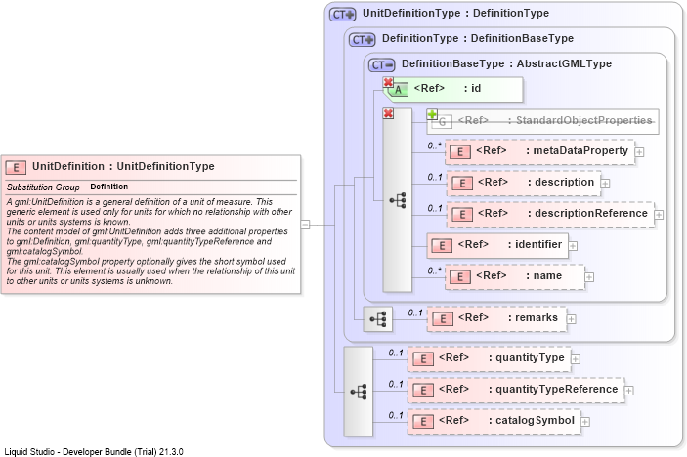Viewport: 687px width, 457px height.
Task: Expand the catalogSymbol element
Action: [585, 422]
